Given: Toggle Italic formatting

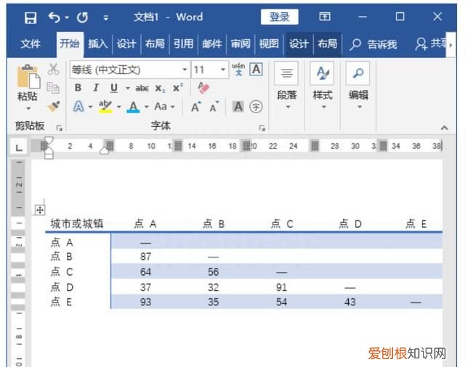Looking at the screenshot, I should pyautogui.click(x=95, y=88).
